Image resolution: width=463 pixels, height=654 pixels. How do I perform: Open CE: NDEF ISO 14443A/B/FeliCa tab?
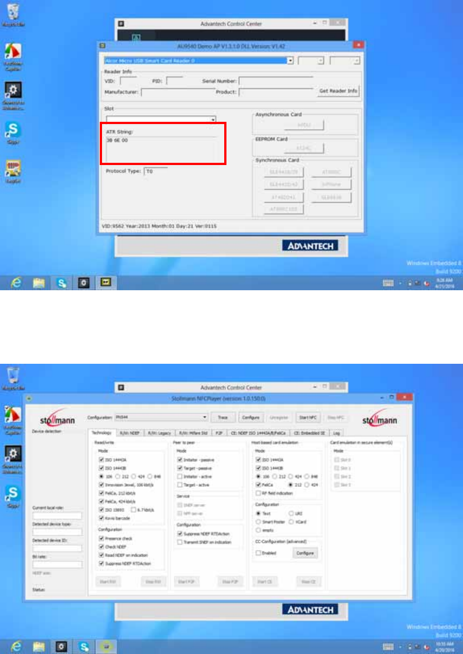(258, 433)
